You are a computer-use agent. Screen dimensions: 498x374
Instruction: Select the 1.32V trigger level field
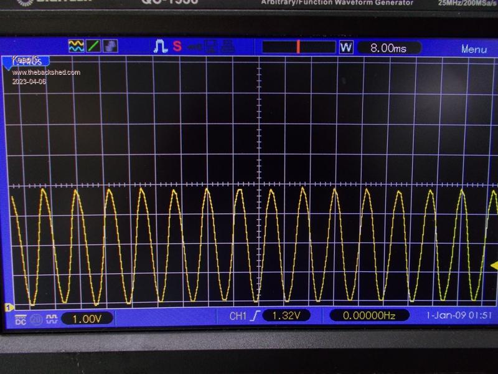[285, 316]
